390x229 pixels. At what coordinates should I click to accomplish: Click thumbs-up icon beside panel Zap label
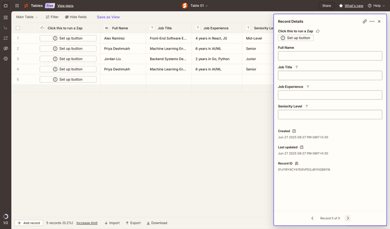pos(318,31)
